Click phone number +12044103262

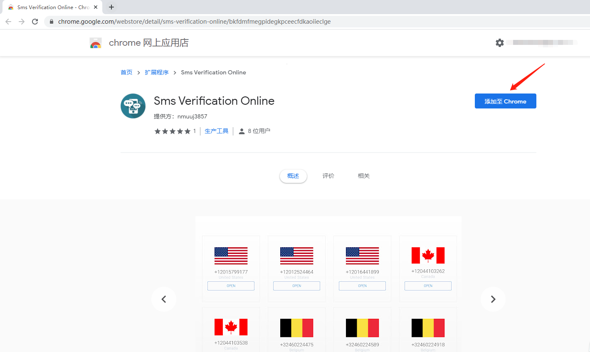pos(428,271)
